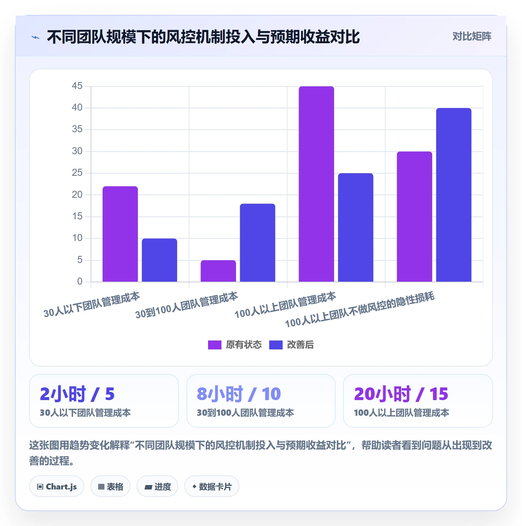Click the x-axis label 30到100人团队管理成本
Viewport: 522px width, 526px height.
[186, 305]
